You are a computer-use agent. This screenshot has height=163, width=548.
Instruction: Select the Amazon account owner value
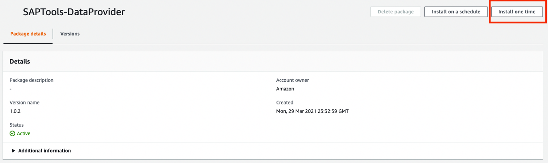pyautogui.click(x=285, y=89)
